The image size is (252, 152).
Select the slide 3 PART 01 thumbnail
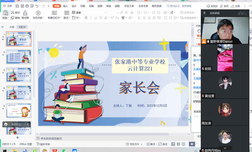pos(19,75)
